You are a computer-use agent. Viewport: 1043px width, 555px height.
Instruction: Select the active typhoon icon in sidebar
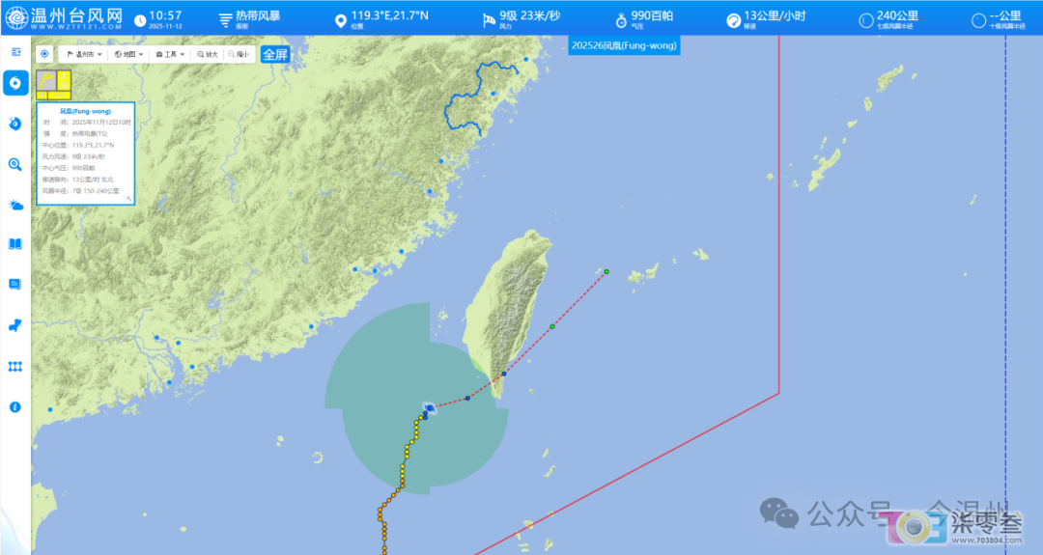[x=15, y=83]
